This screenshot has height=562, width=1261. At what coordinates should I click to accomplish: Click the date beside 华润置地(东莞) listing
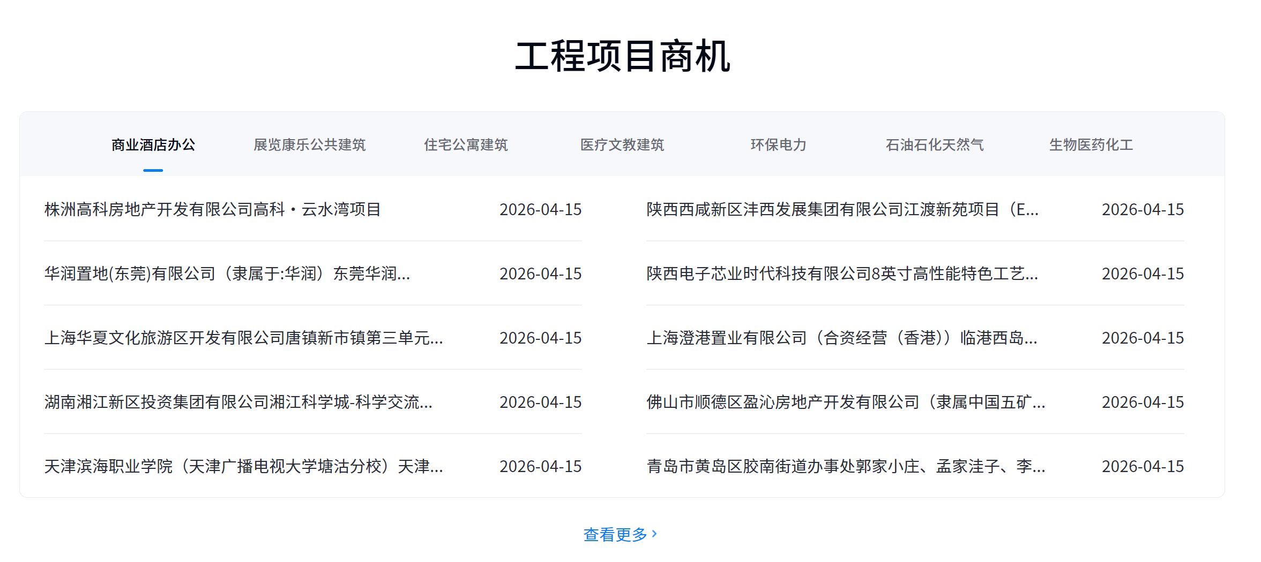[x=541, y=274]
